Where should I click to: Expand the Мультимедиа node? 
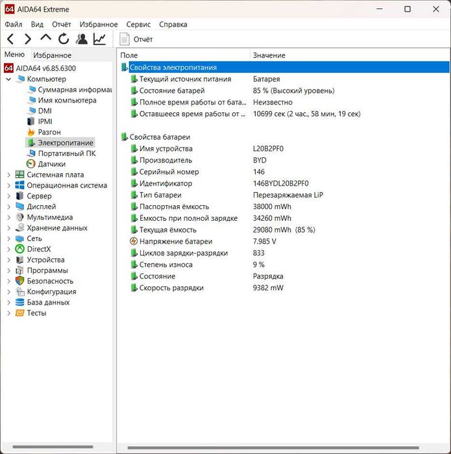(x=8, y=218)
